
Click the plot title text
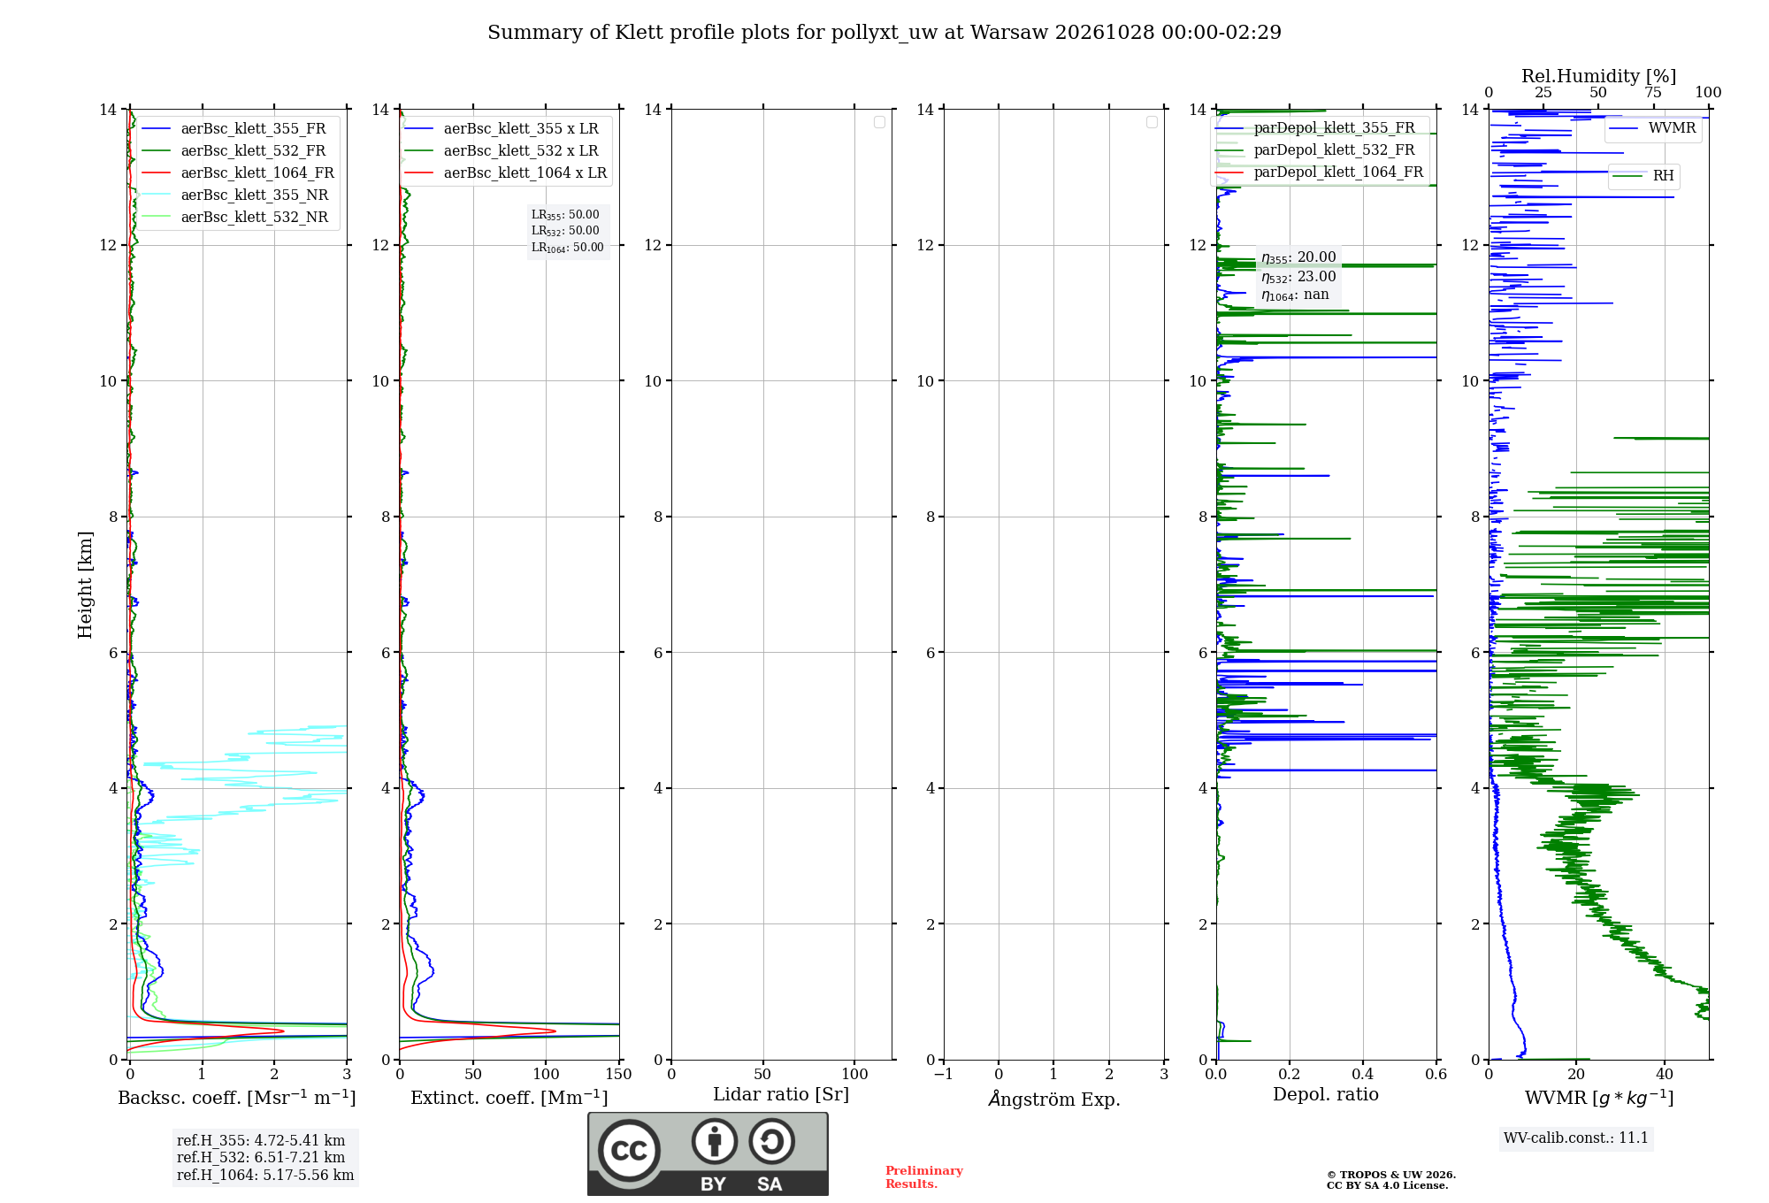click(884, 33)
